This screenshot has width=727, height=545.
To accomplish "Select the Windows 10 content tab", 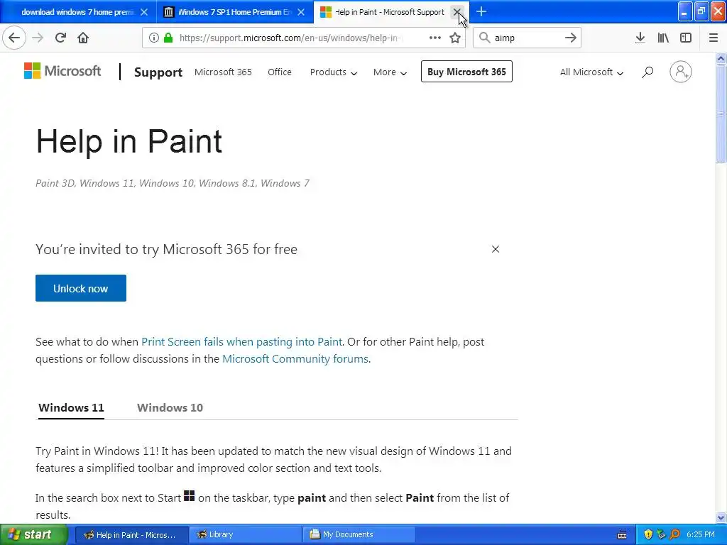I will 170,408.
